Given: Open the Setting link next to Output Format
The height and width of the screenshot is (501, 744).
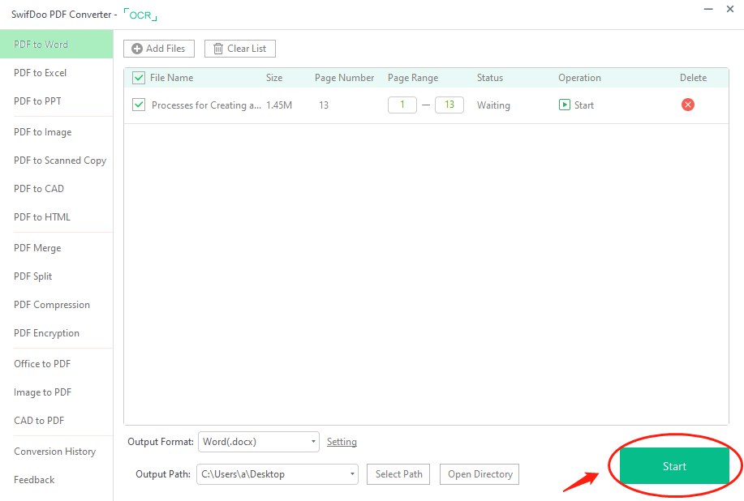Looking at the screenshot, I should click(342, 441).
